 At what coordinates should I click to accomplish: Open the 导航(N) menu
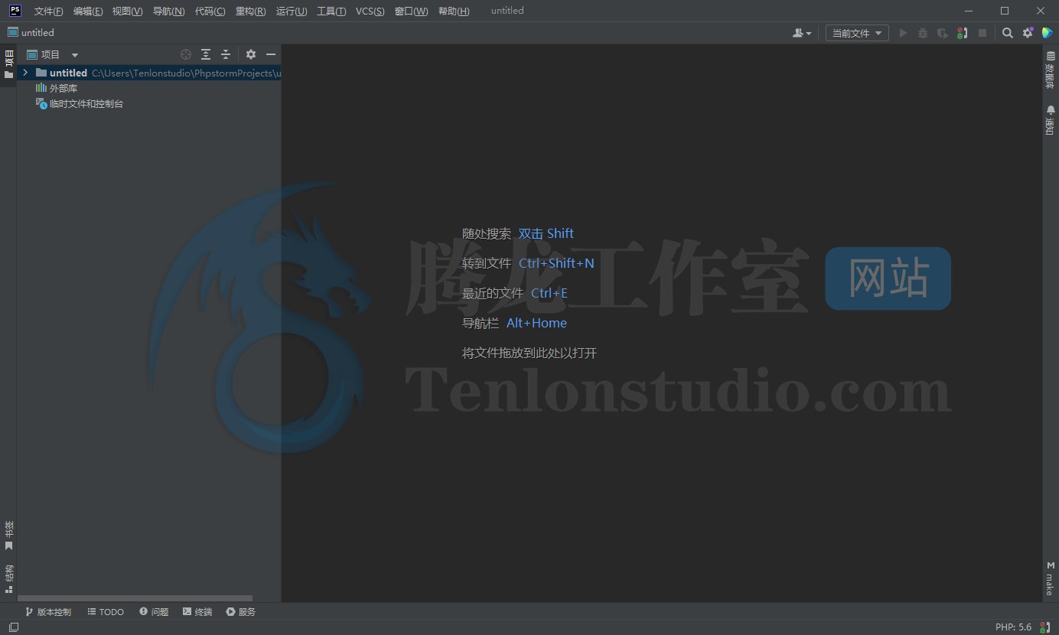168,11
